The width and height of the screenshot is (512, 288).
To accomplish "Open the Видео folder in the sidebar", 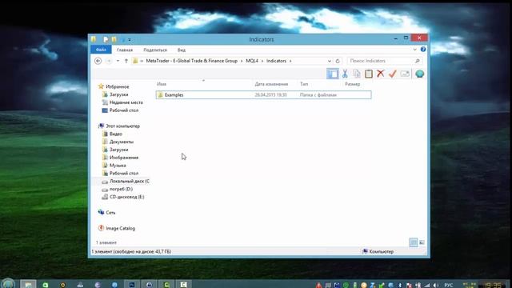I will point(115,134).
